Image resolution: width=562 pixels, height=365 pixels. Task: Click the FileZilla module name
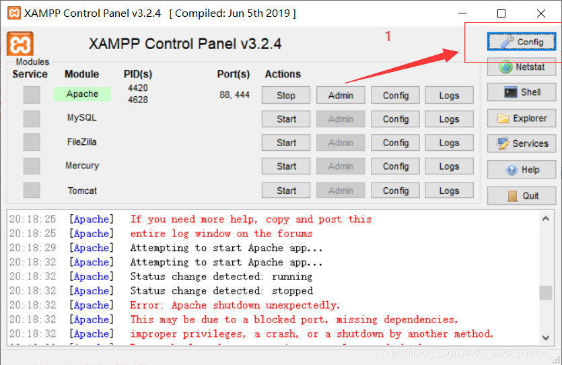click(81, 142)
